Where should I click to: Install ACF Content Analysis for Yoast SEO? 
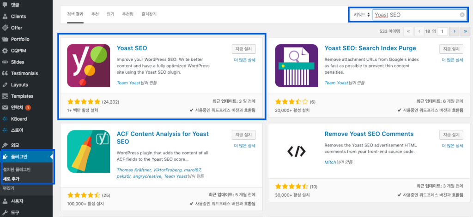[244, 135]
